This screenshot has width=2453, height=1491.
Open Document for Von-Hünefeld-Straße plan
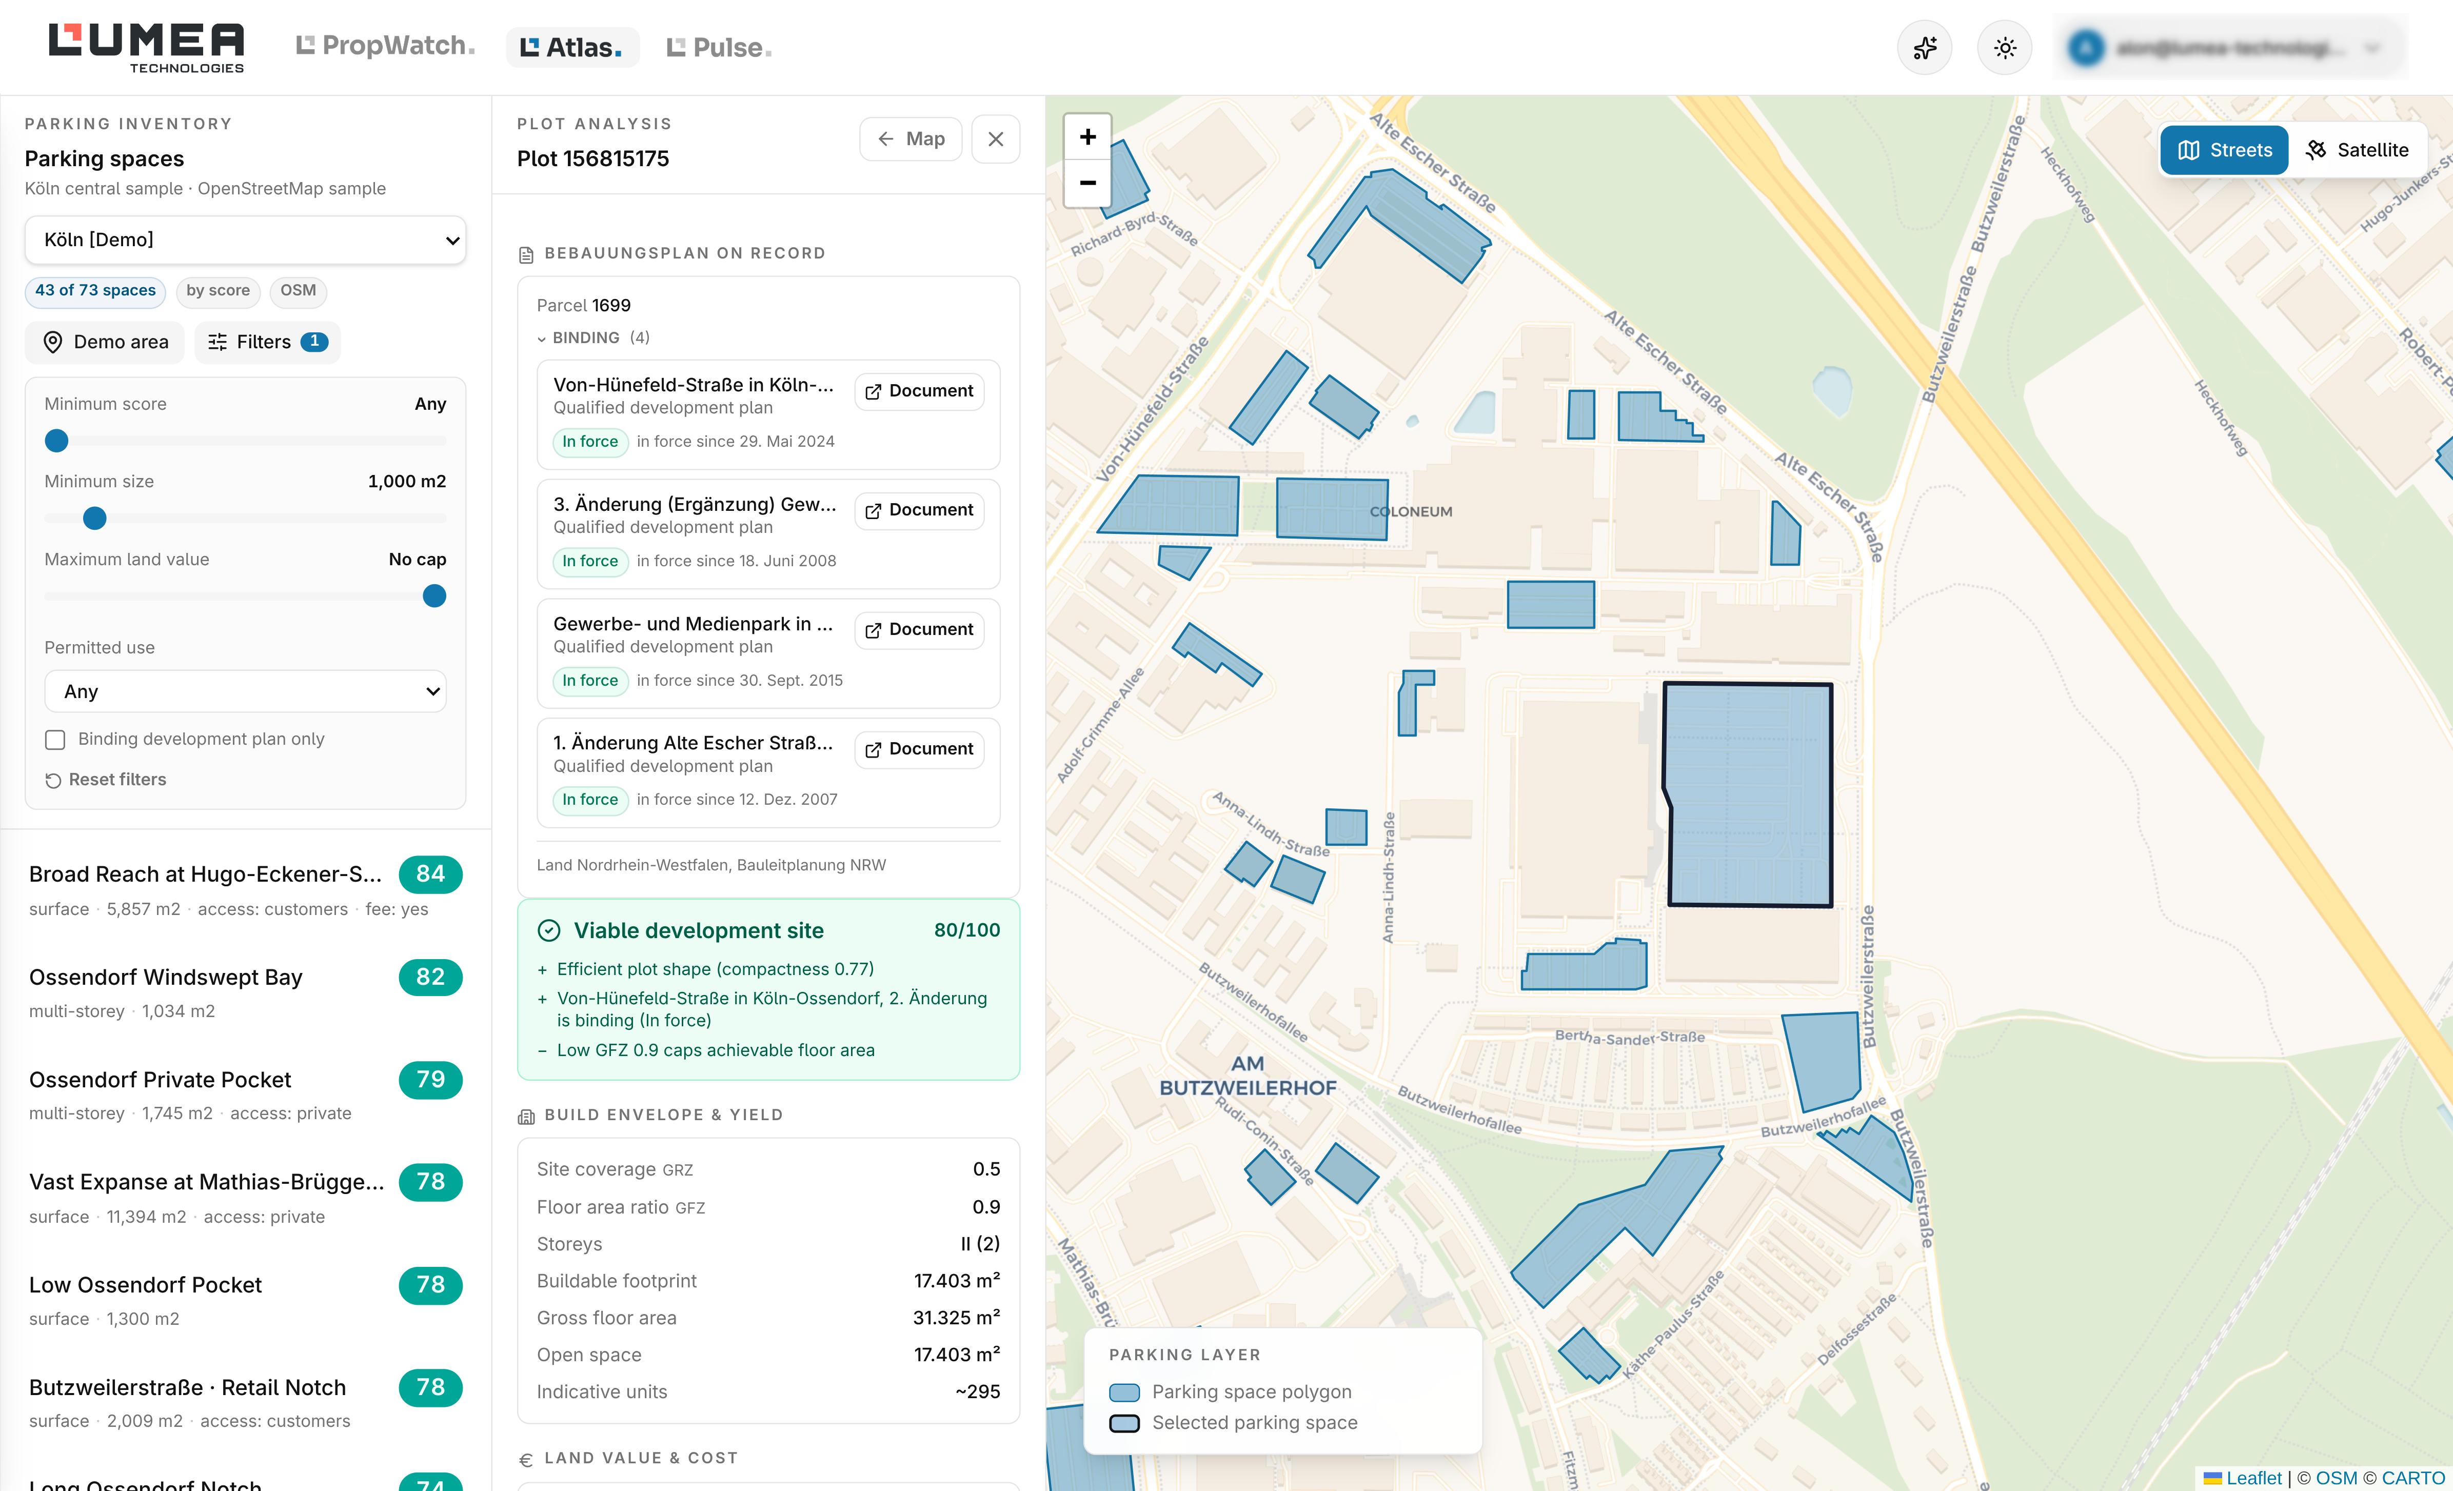click(x=919, y=391)
